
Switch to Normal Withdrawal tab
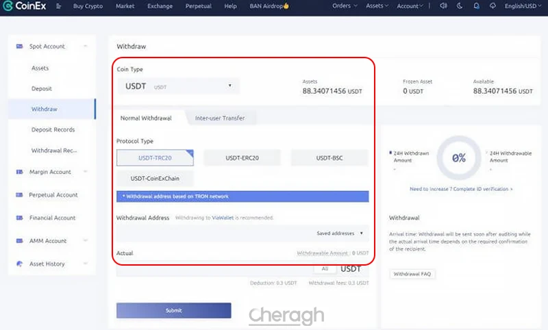pos(146,118)
